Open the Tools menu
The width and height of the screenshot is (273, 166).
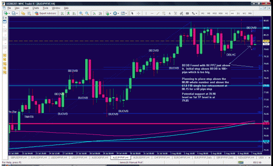tap(45, 8)
